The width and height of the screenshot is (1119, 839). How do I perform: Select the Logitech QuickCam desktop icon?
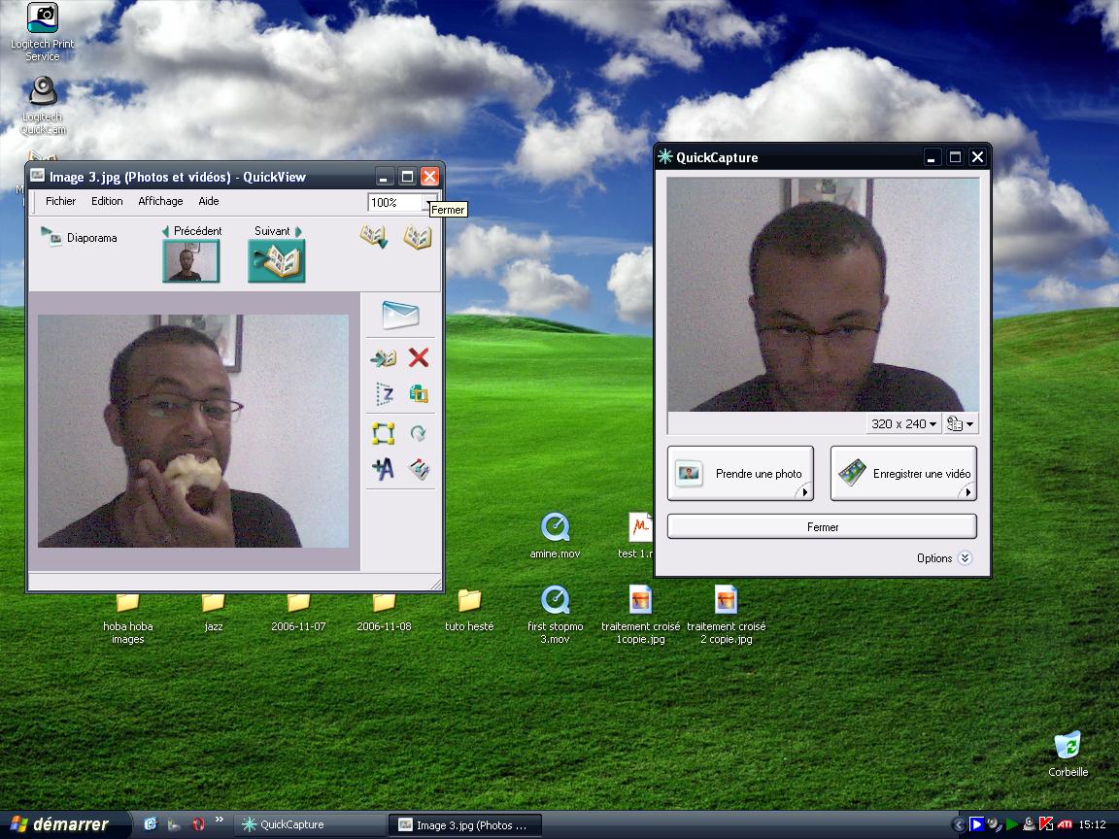coord(43,106)
